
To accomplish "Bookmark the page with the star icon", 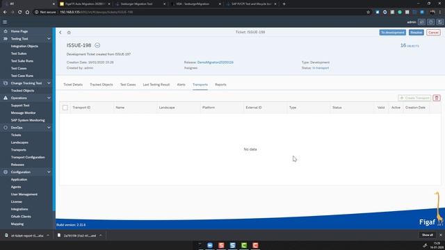I will click(369, 12).
